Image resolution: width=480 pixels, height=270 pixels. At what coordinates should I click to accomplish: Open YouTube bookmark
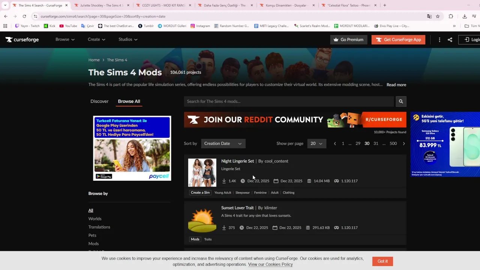pyautogui.click(x=68, y=26)
